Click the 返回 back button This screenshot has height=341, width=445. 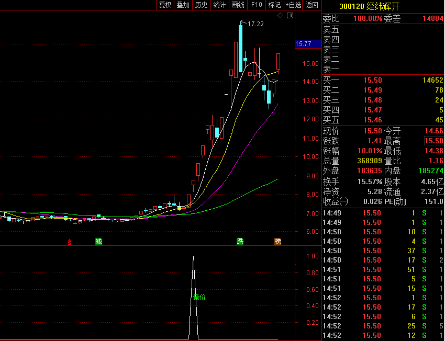point(311,5)
